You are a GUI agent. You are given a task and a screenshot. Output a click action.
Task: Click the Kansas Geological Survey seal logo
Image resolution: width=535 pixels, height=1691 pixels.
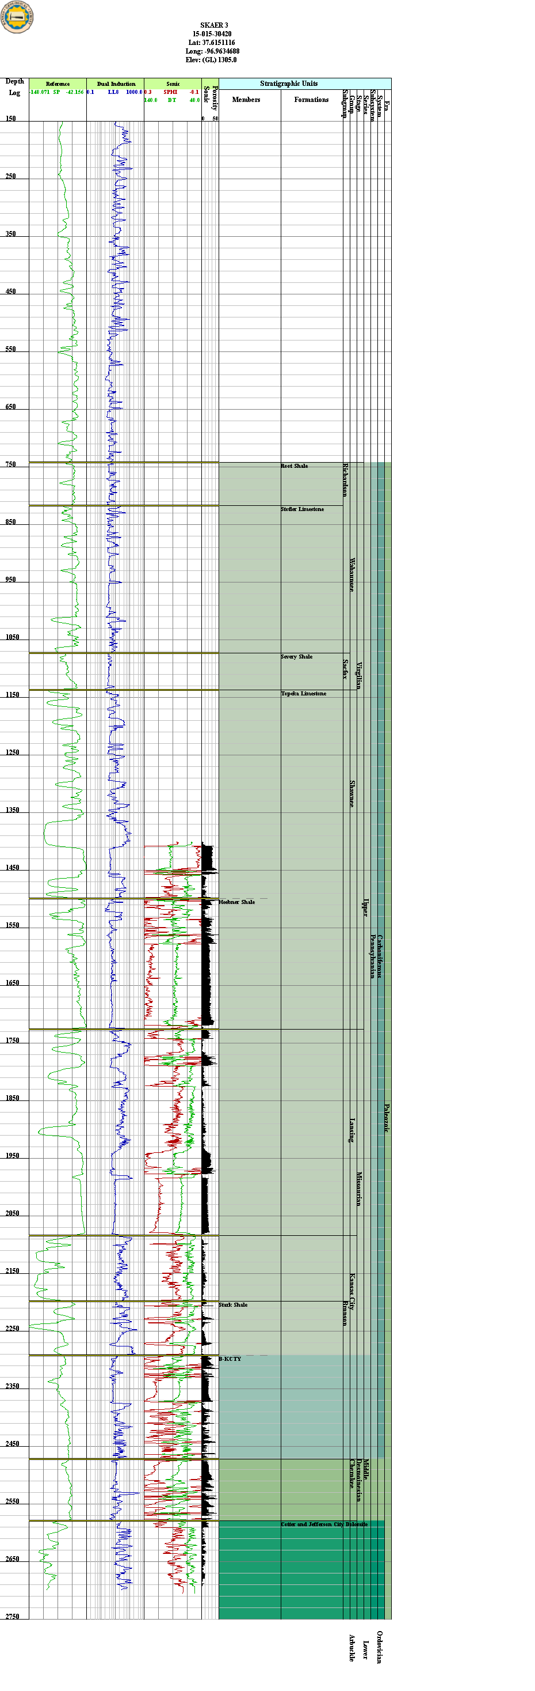tap(17, 16)
